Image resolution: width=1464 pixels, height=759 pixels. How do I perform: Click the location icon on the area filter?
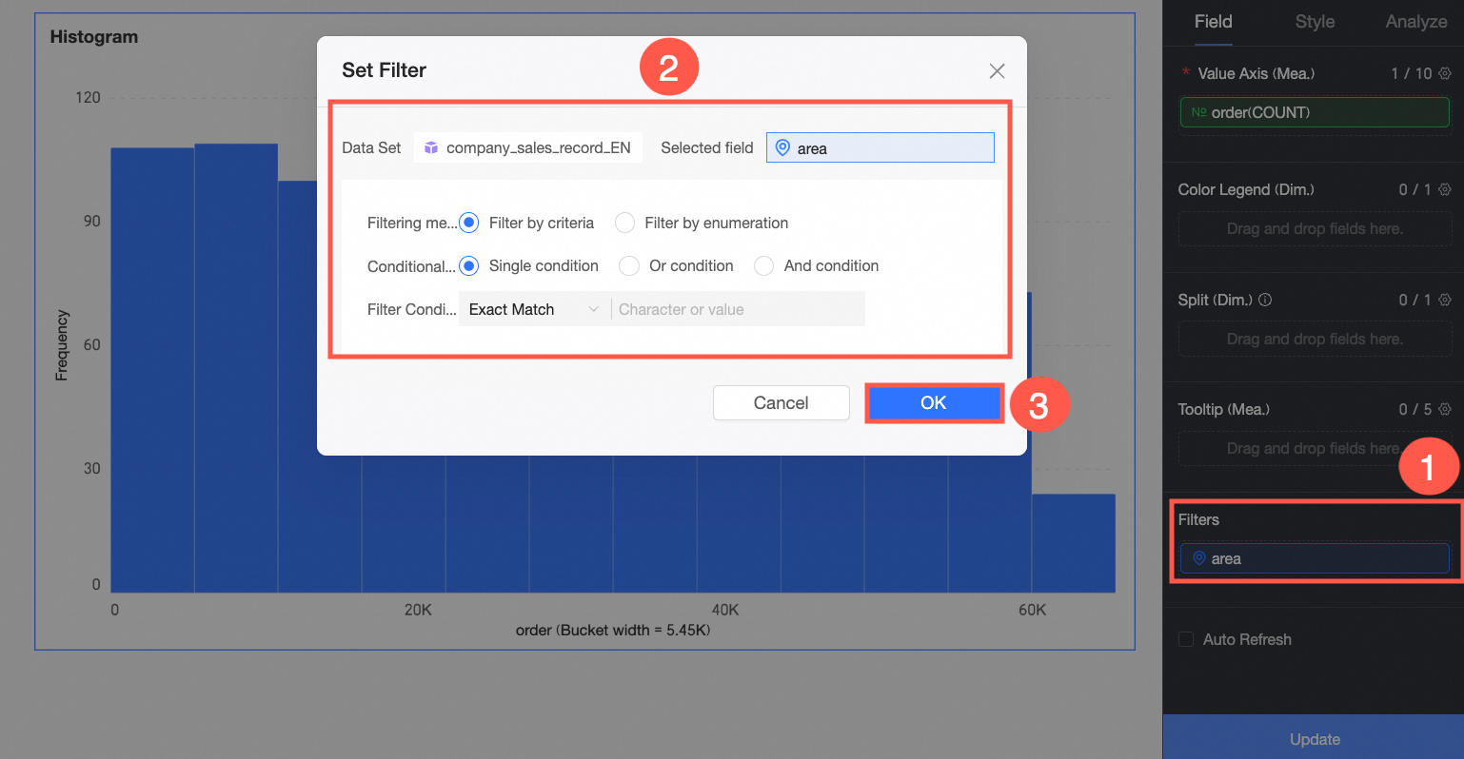pyautogui.click(x=1199, y=558)
